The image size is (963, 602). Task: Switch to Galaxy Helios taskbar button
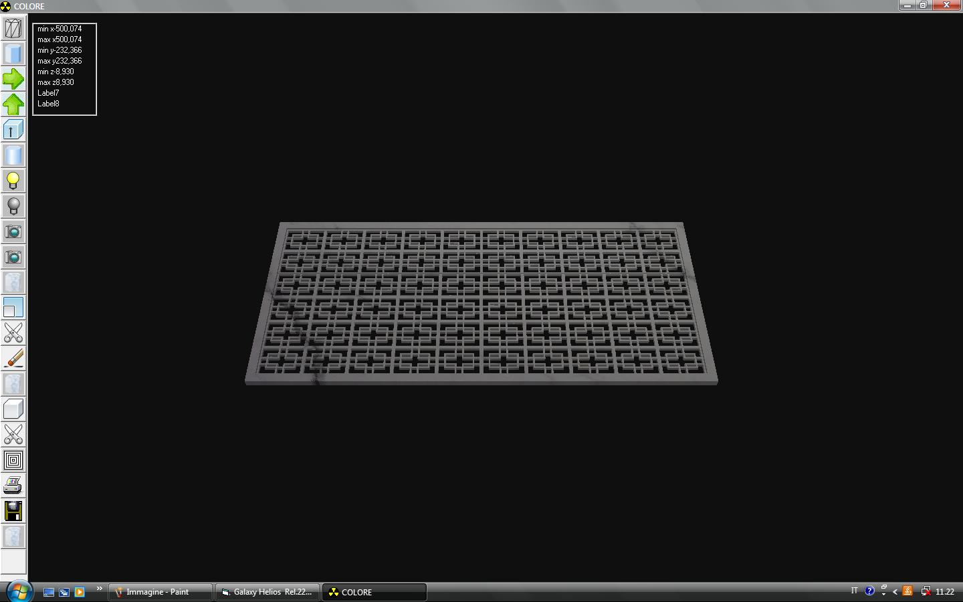click(267, 592)
